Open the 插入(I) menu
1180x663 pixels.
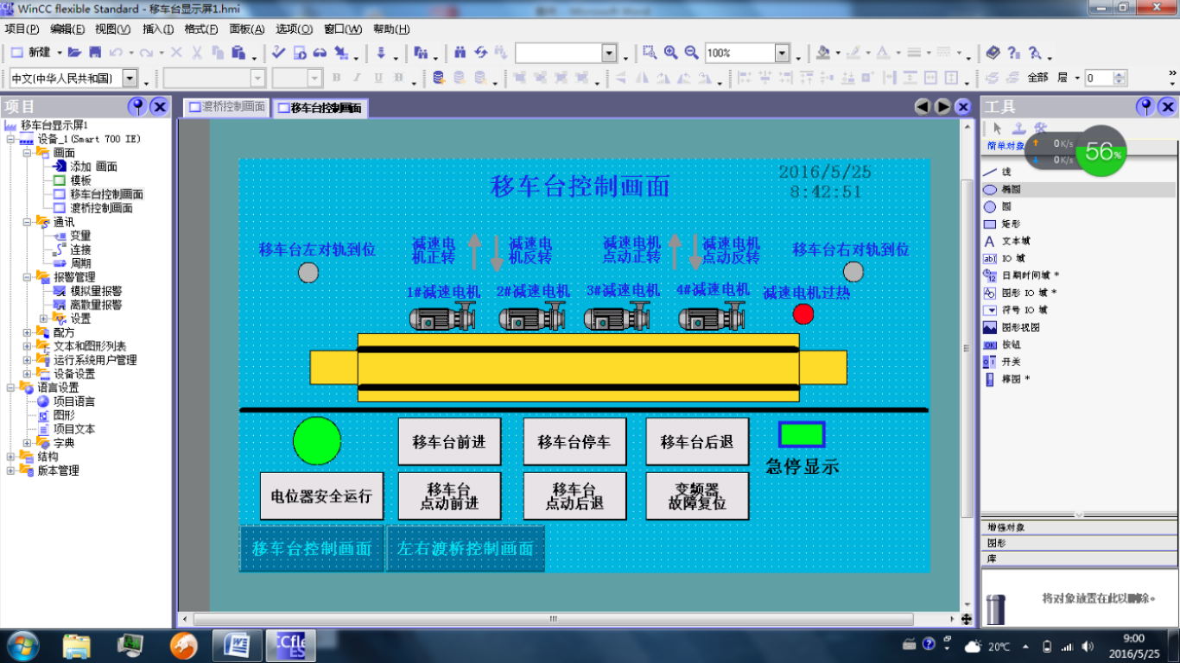(x=158, y=28)
